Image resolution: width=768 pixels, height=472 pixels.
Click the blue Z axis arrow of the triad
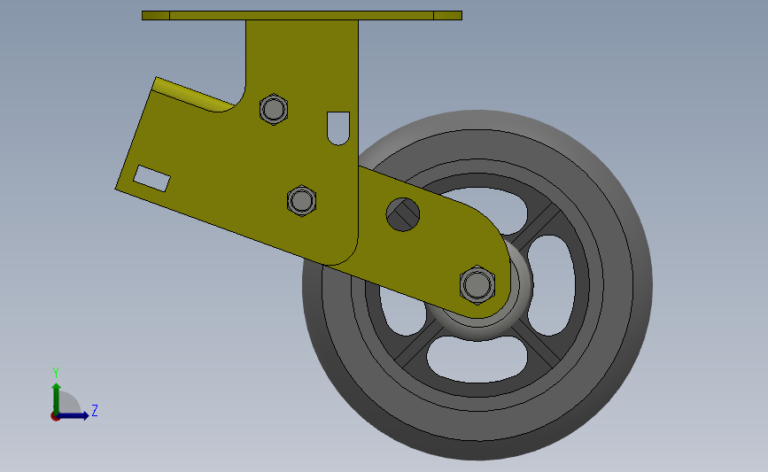pyautogui.click(x=74, y=415)
